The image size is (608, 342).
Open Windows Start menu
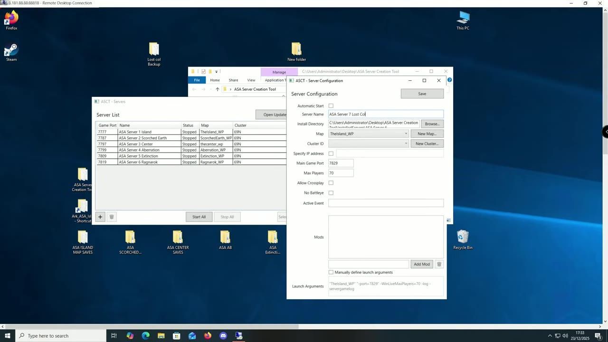[8, 336]
